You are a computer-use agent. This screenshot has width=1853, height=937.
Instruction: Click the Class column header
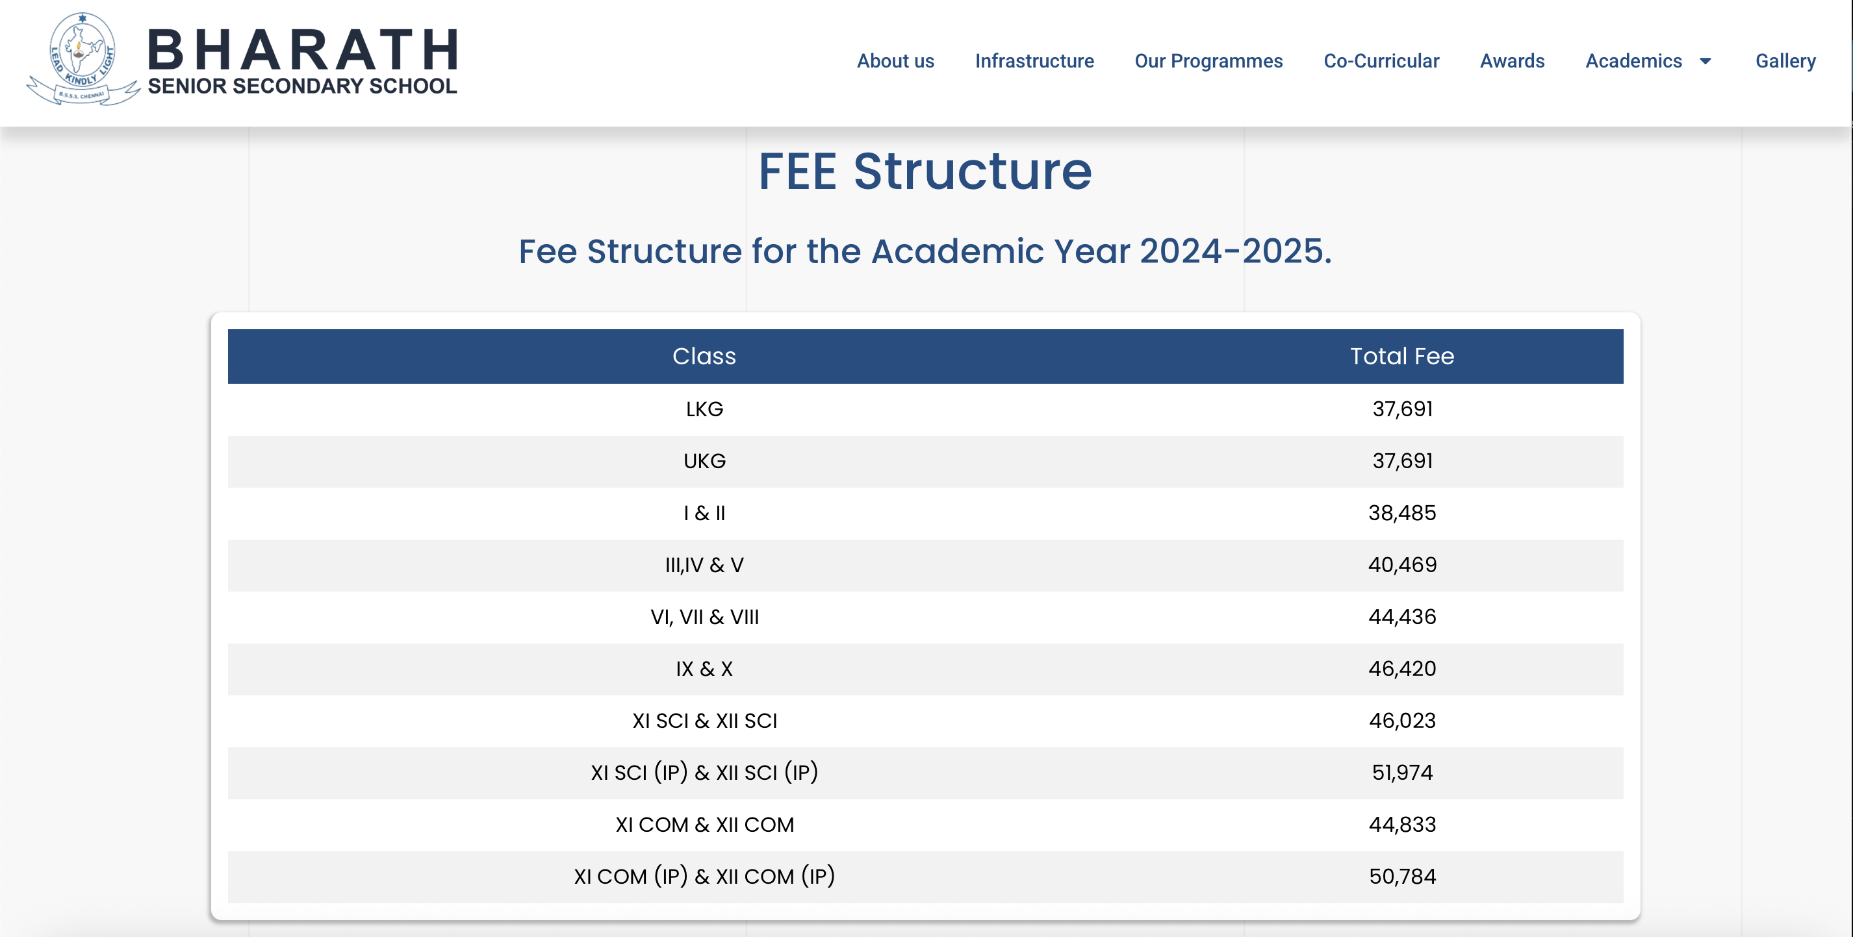point(704,356)
